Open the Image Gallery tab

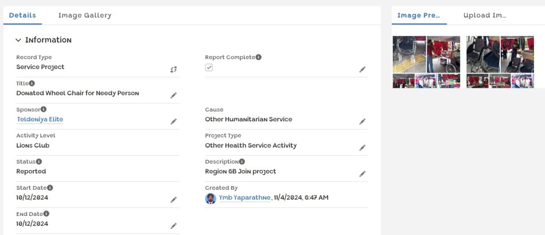click(85, 15)
